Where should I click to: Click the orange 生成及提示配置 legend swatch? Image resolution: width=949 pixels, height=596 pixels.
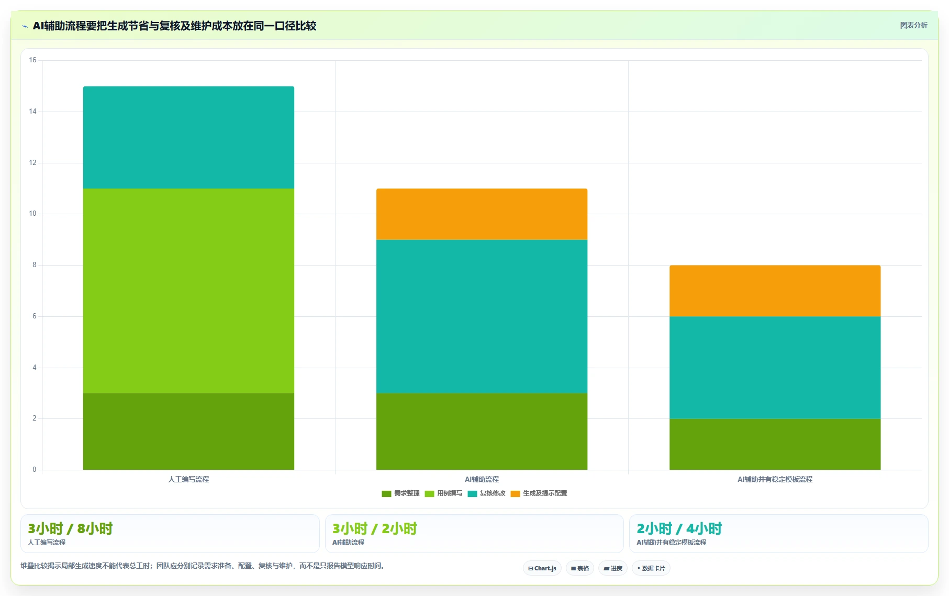coord(515,494)
